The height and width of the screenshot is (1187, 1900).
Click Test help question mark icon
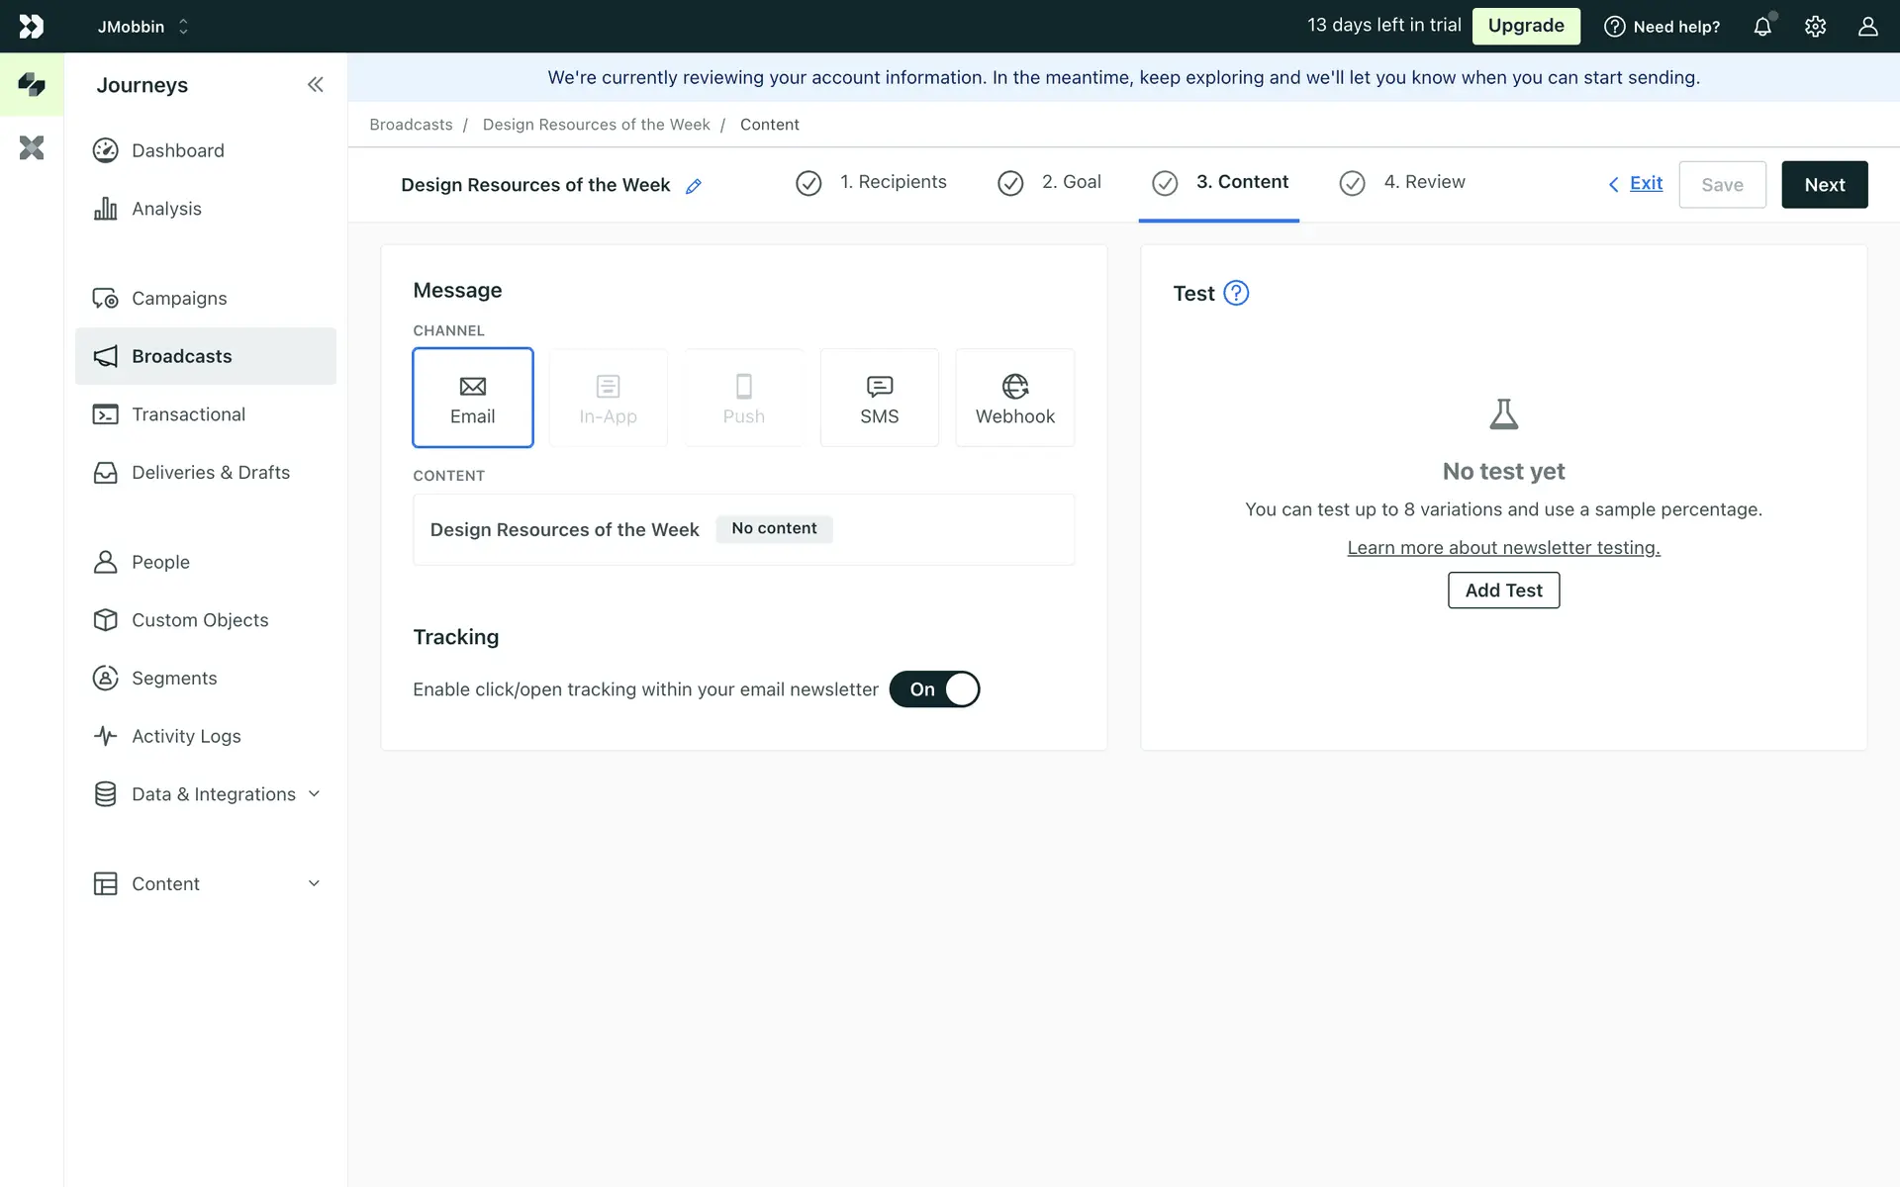point(1236,293)
